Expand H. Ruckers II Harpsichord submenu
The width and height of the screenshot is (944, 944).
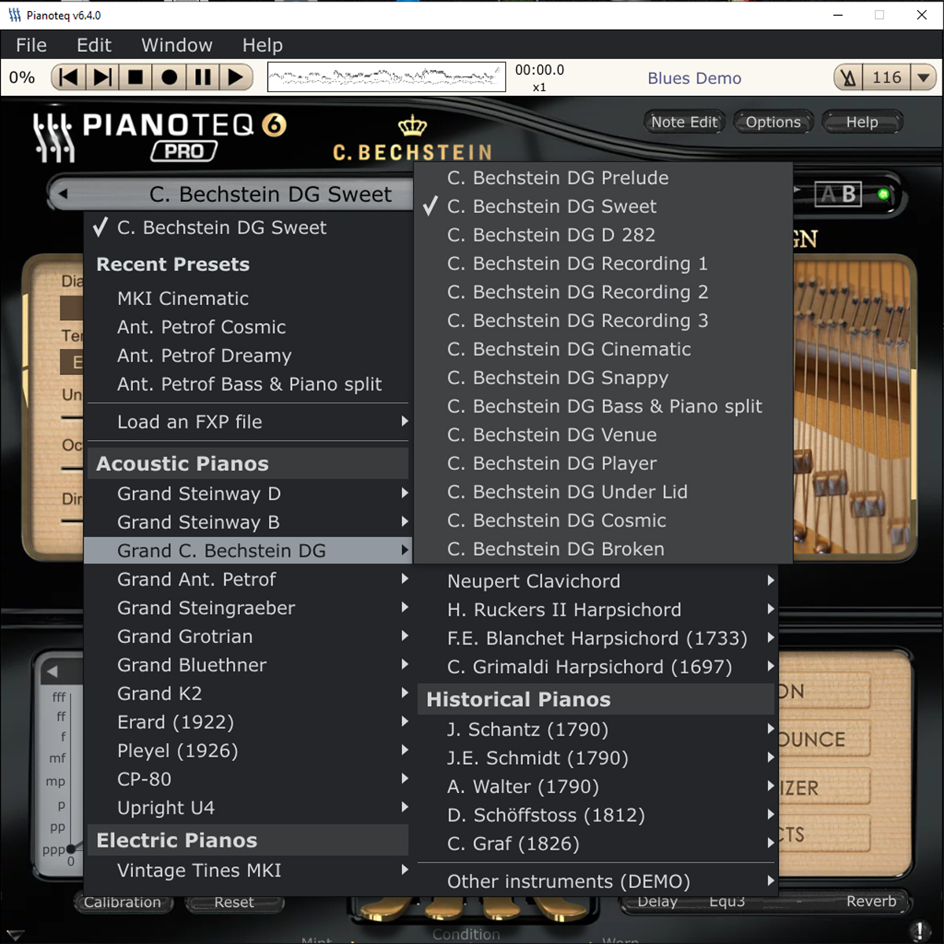pyautogui.click(x=597, y=610)
